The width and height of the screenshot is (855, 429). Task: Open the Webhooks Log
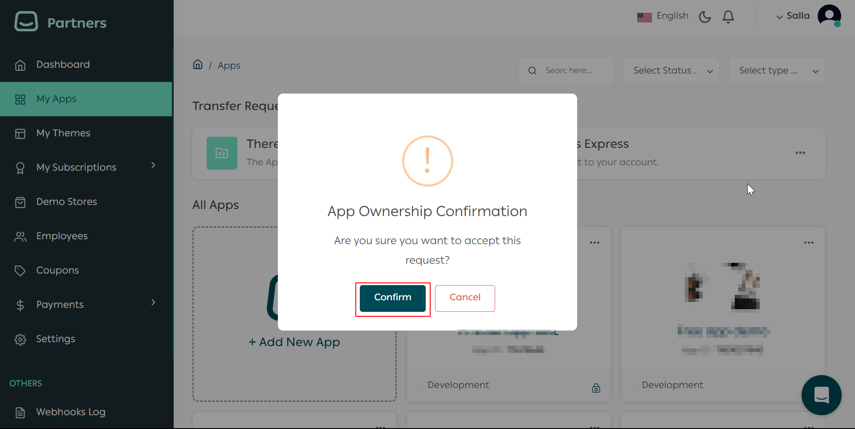point(70,412)
